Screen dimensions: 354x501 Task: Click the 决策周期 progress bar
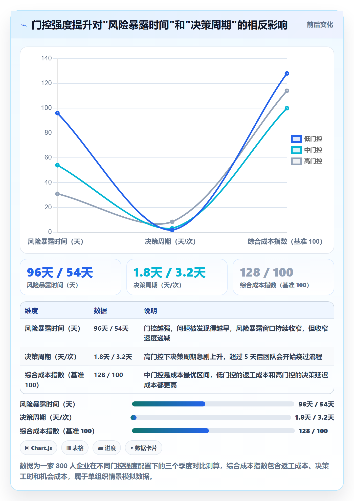click(x=211, y=418)
